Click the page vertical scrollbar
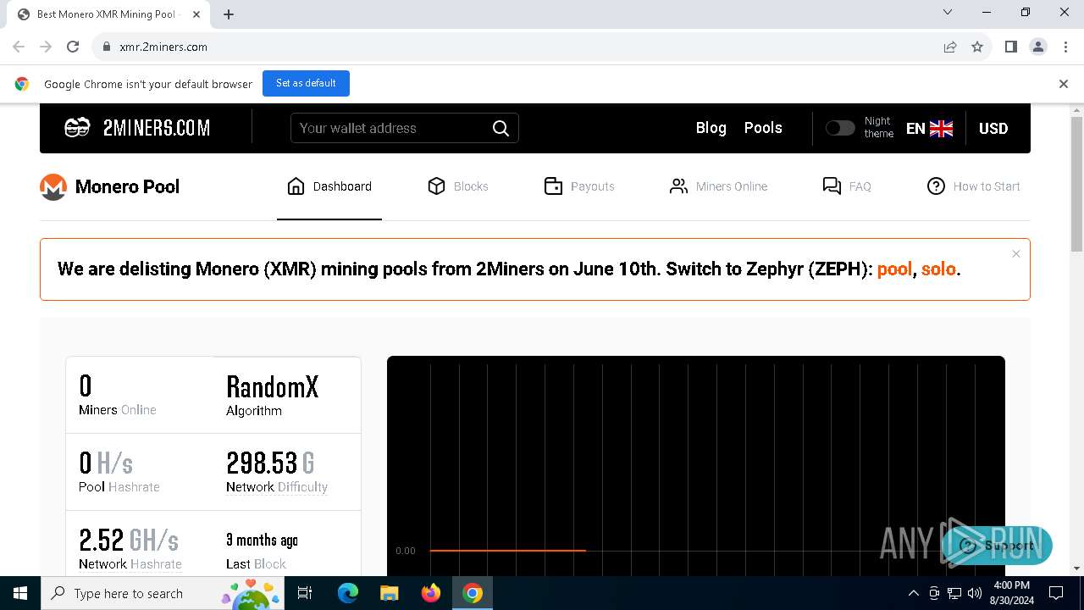Screen dimensions: 1084x610 pyautogui.click(x=1077, y=185)
